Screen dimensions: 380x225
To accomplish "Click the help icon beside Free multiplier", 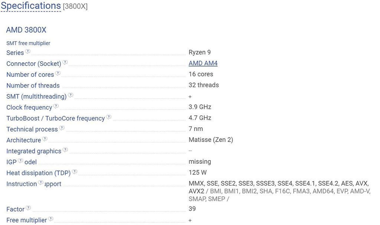I will 51,219.
